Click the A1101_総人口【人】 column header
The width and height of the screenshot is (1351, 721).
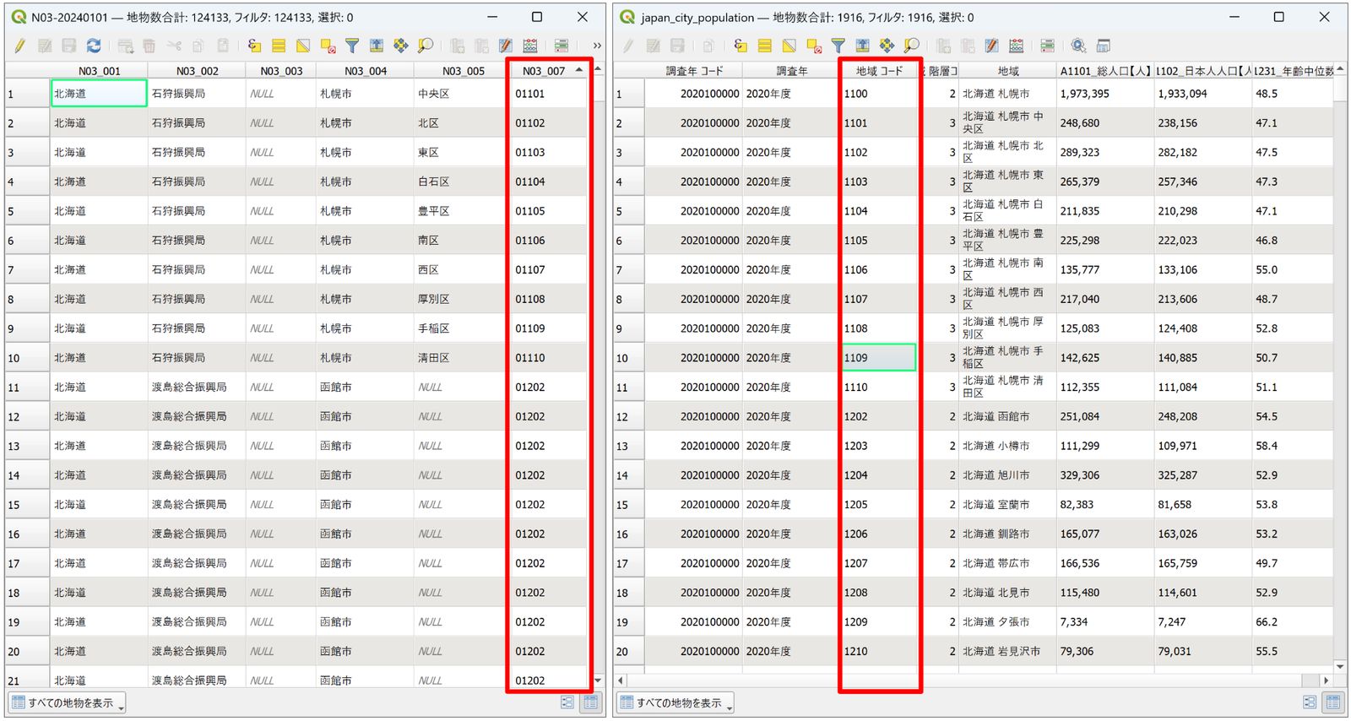pos(1105,71)
